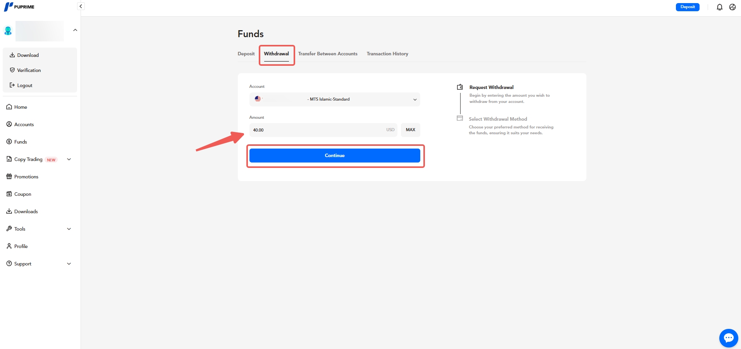Open the Account selection dropdown
The height and width of the screenshot is (349, 741).
pos(334,99)
